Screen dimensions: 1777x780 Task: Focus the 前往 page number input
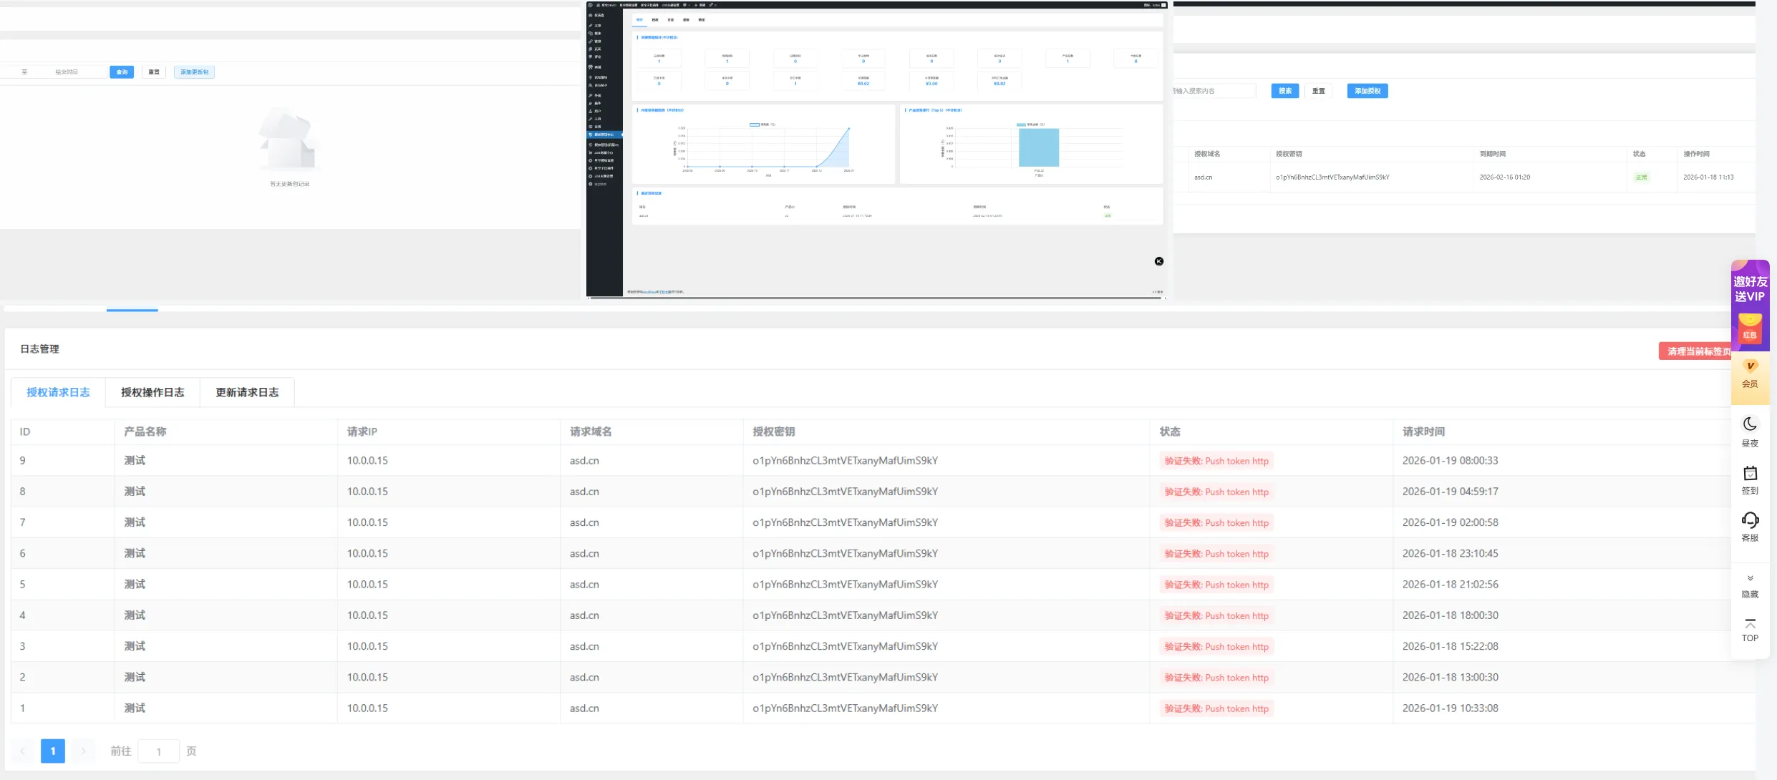point(158,751)
